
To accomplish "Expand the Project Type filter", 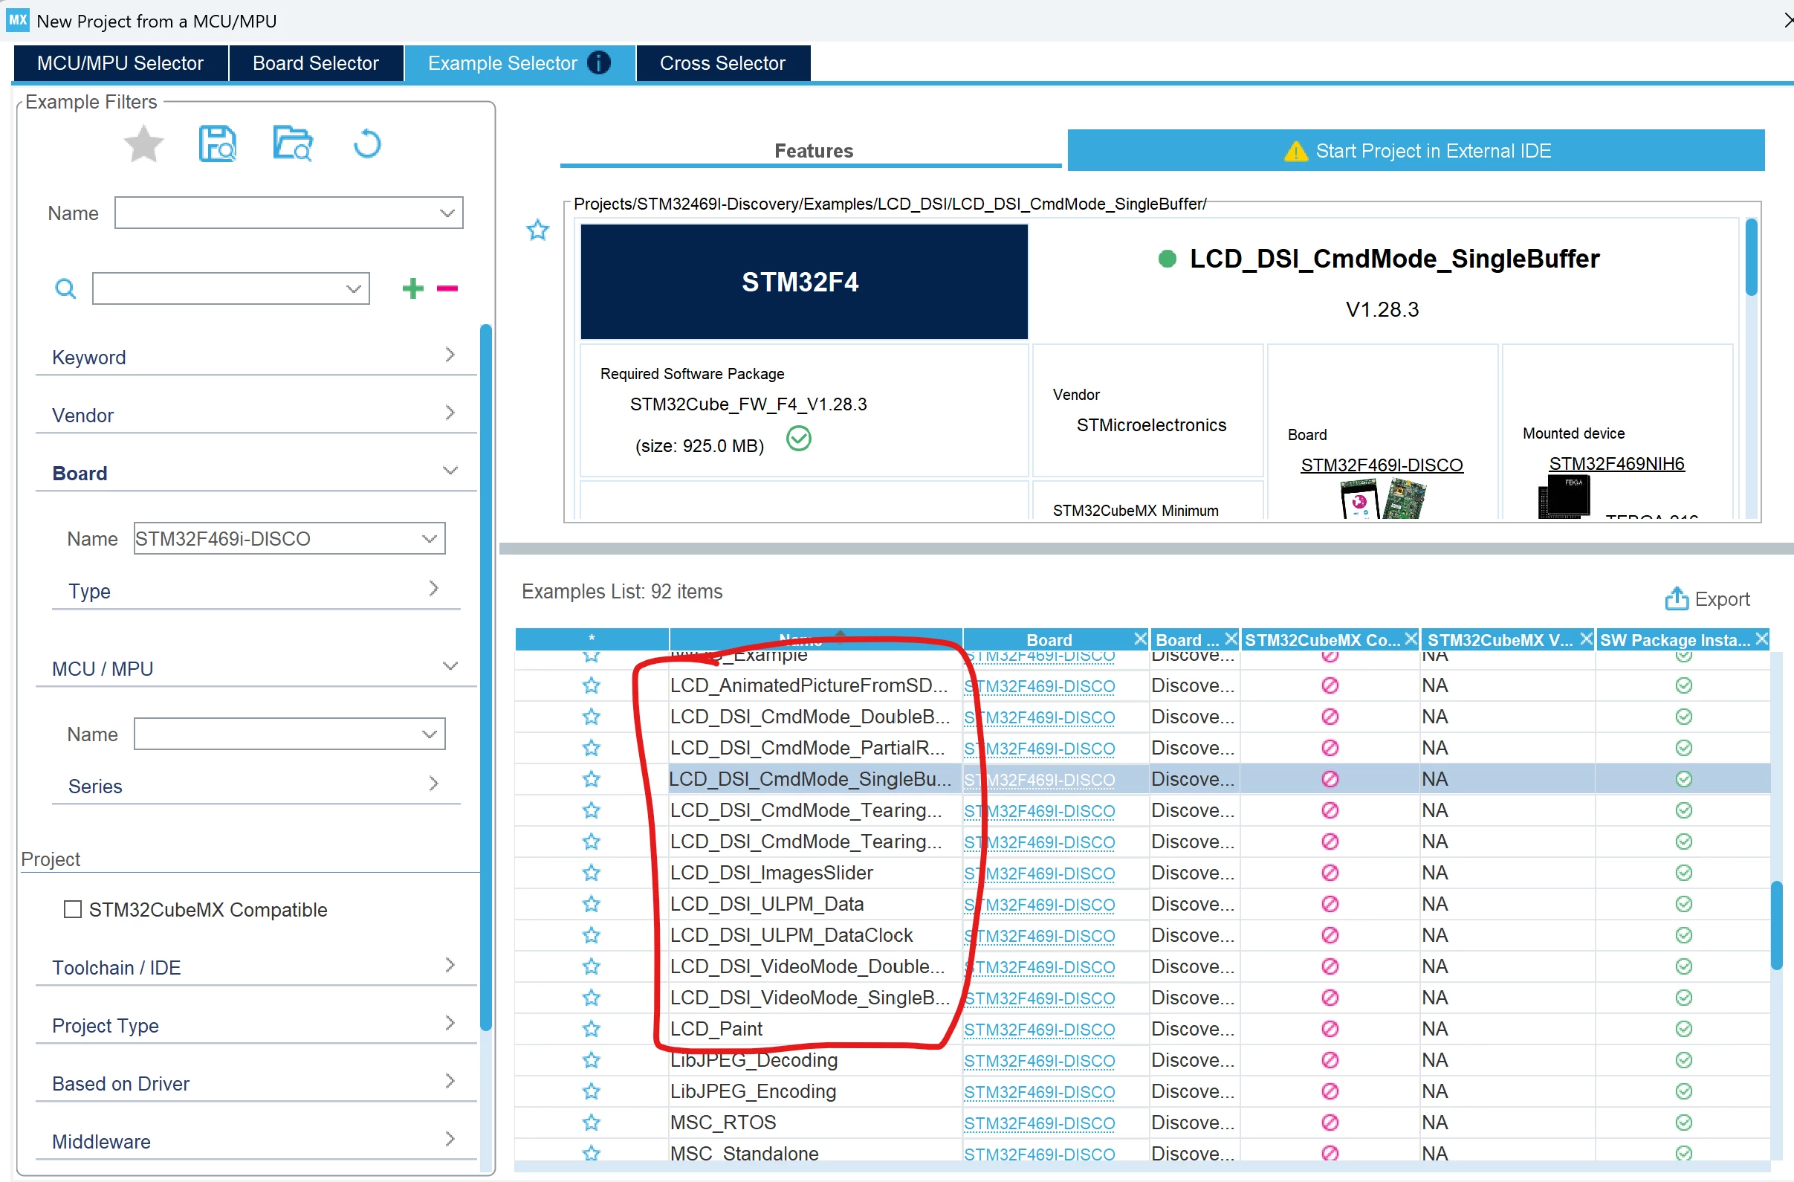I will pyautogui.click(x=256, y=1025).
